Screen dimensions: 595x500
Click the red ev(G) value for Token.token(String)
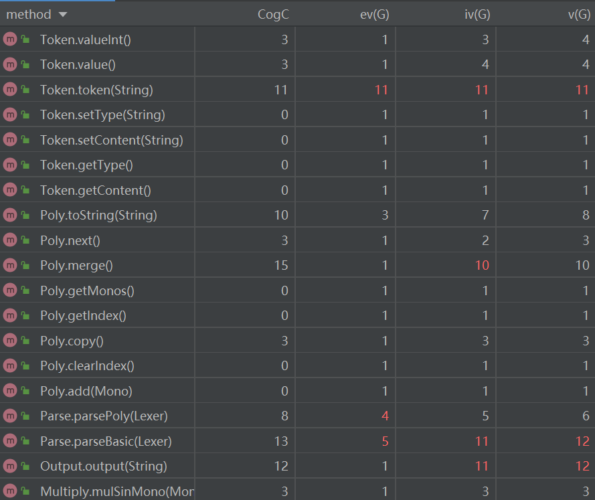[x=381, y=90]
